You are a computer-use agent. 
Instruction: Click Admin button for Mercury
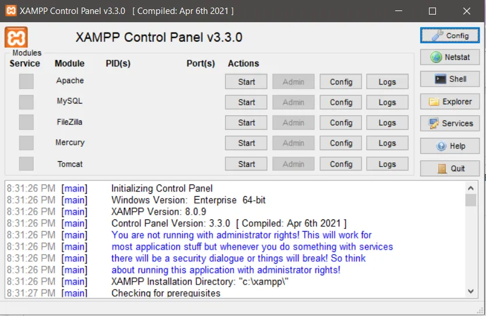pos(293,143)
